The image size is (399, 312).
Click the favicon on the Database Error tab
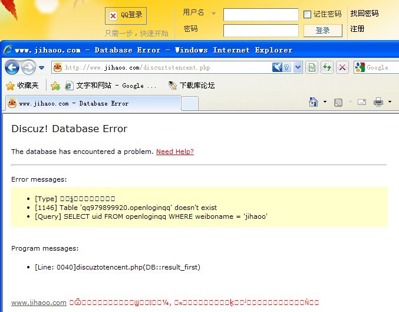(x=12, y=103)
